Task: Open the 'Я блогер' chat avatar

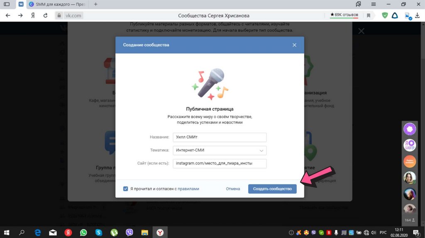Action: pos(410,145)
